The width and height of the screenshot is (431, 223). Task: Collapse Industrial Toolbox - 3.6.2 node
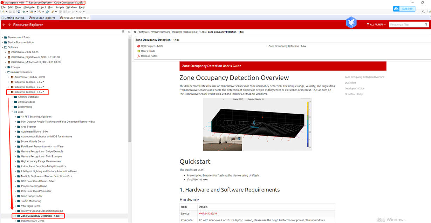(9, 92)
